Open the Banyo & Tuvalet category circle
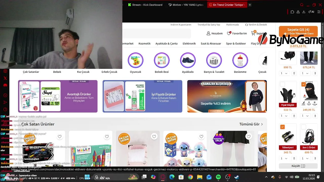This screenshot has width=324, height=182. click(x=214, y=60)
